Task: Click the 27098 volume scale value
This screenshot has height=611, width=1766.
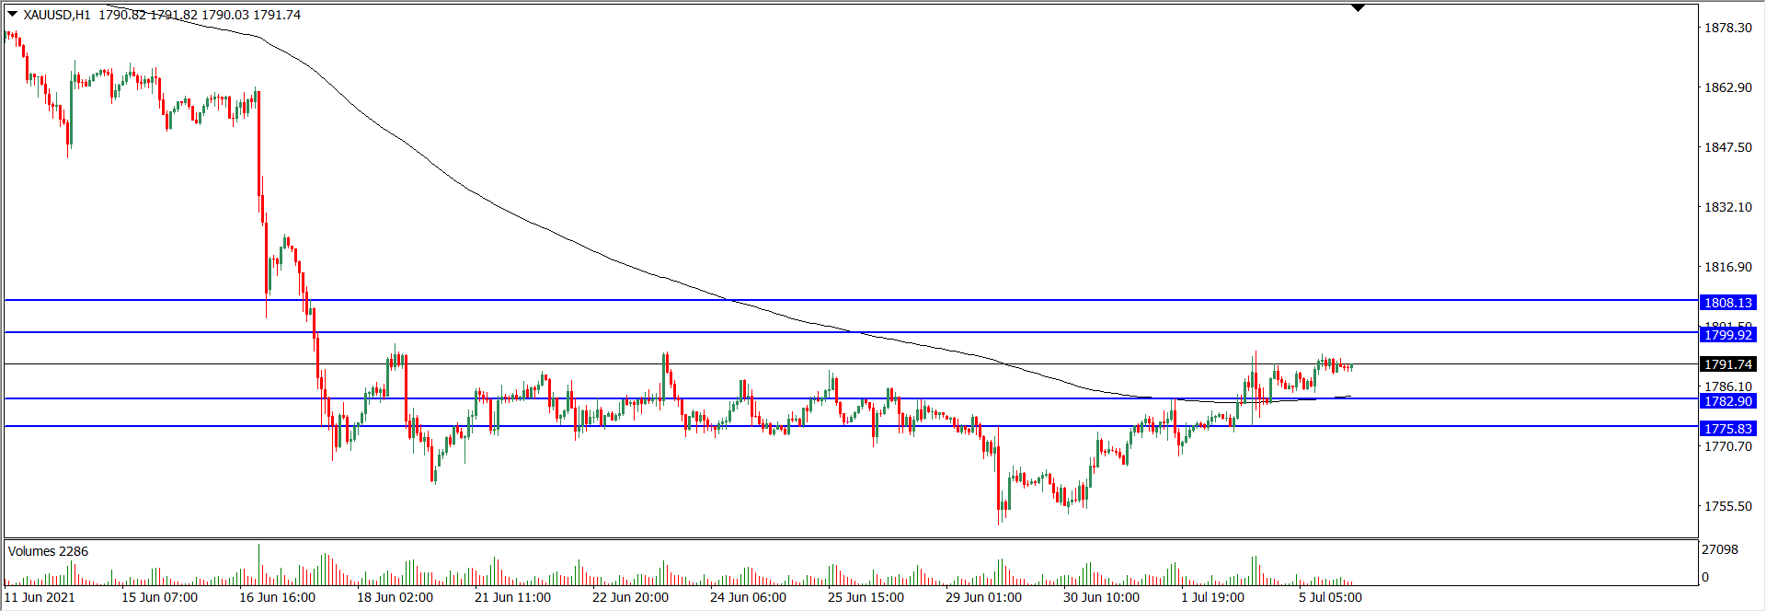Action: 1720,549
